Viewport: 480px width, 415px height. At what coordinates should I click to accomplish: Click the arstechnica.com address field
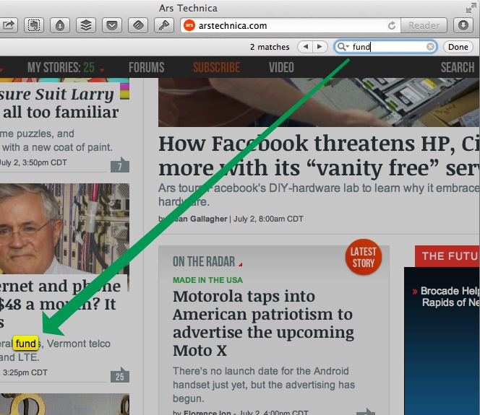tap(291, 25)
